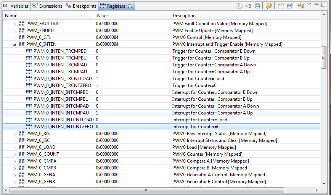
Task: Click the Show Logical Structure toolbar icon
Action: click(x=249, y=6)
